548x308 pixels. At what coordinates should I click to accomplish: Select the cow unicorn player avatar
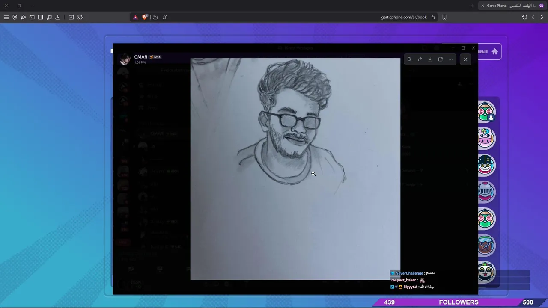point(486,138)
